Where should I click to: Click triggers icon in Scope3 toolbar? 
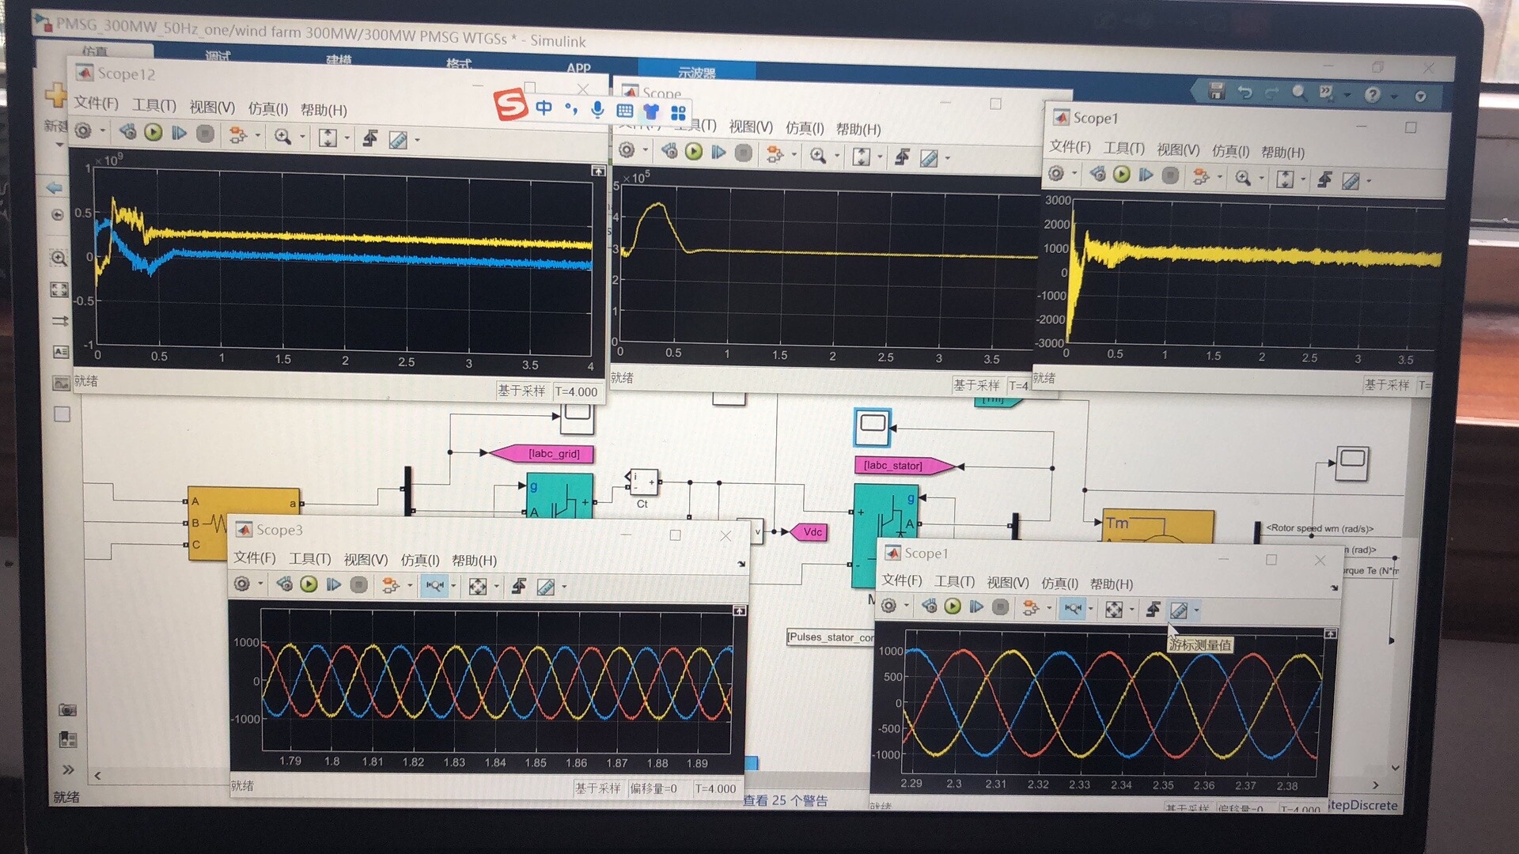[519, 586]
